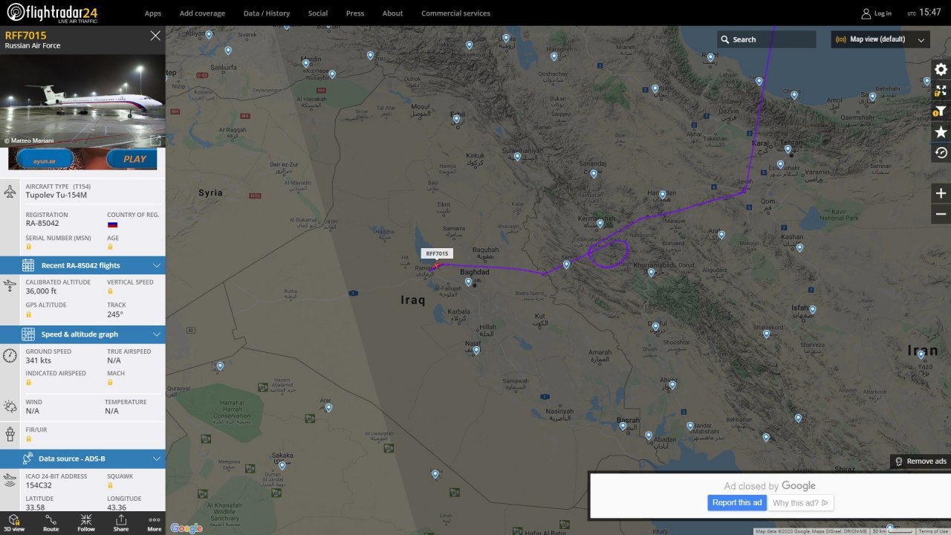
Task: Open the Apps menu
Action: (x=153, y=13)
